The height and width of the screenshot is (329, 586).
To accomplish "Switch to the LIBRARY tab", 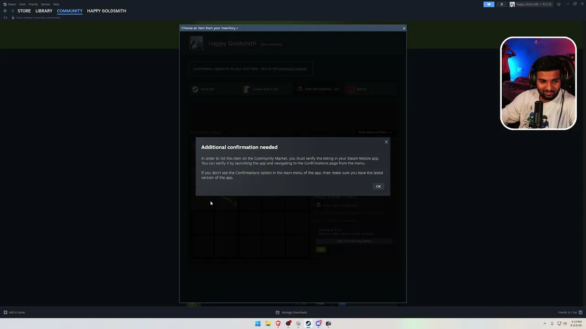I will [x=44, y=11].
